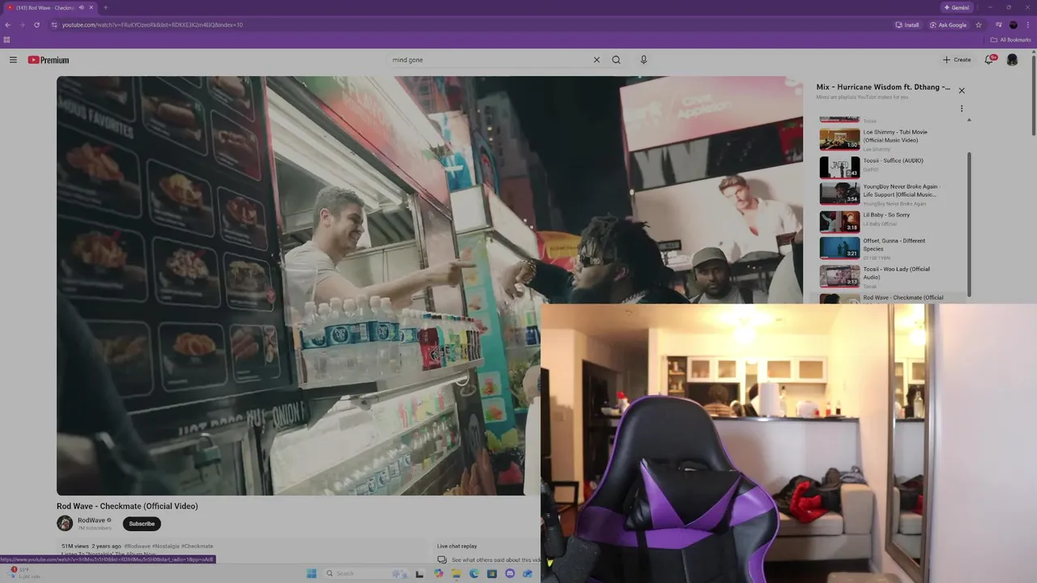Open the #Checkmate hashtag link
1037x583 pixels.
tap(197, 547)
